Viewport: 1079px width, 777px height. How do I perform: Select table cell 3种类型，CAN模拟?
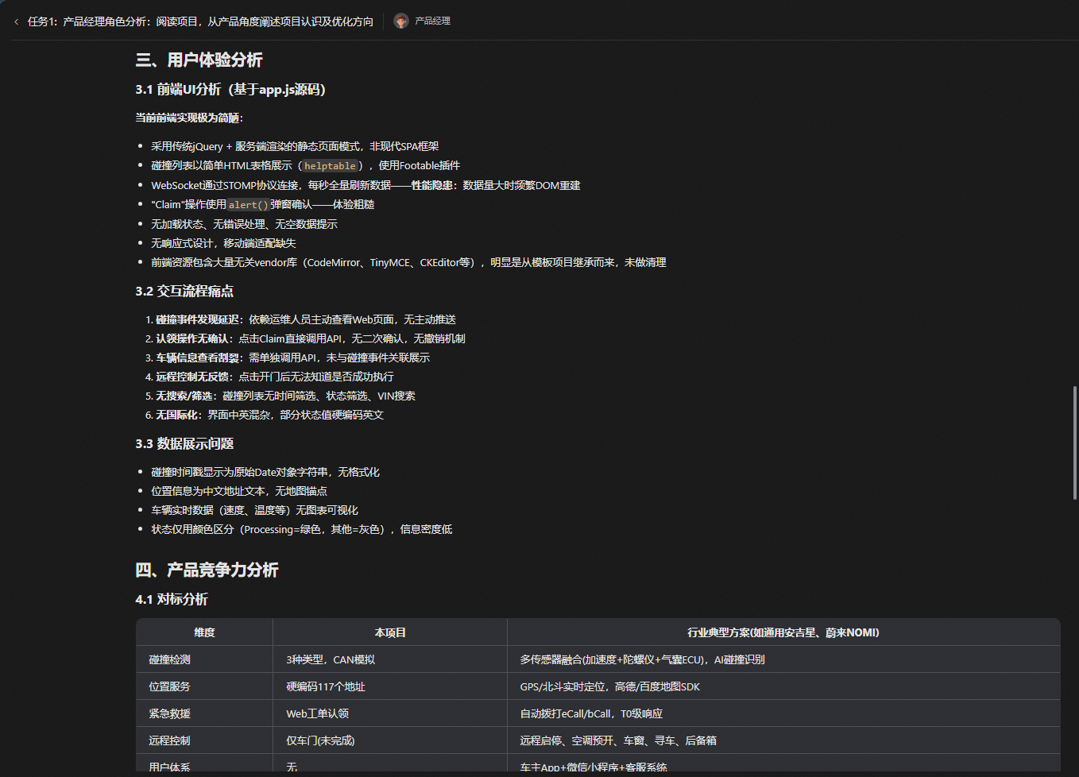point(390,659)
